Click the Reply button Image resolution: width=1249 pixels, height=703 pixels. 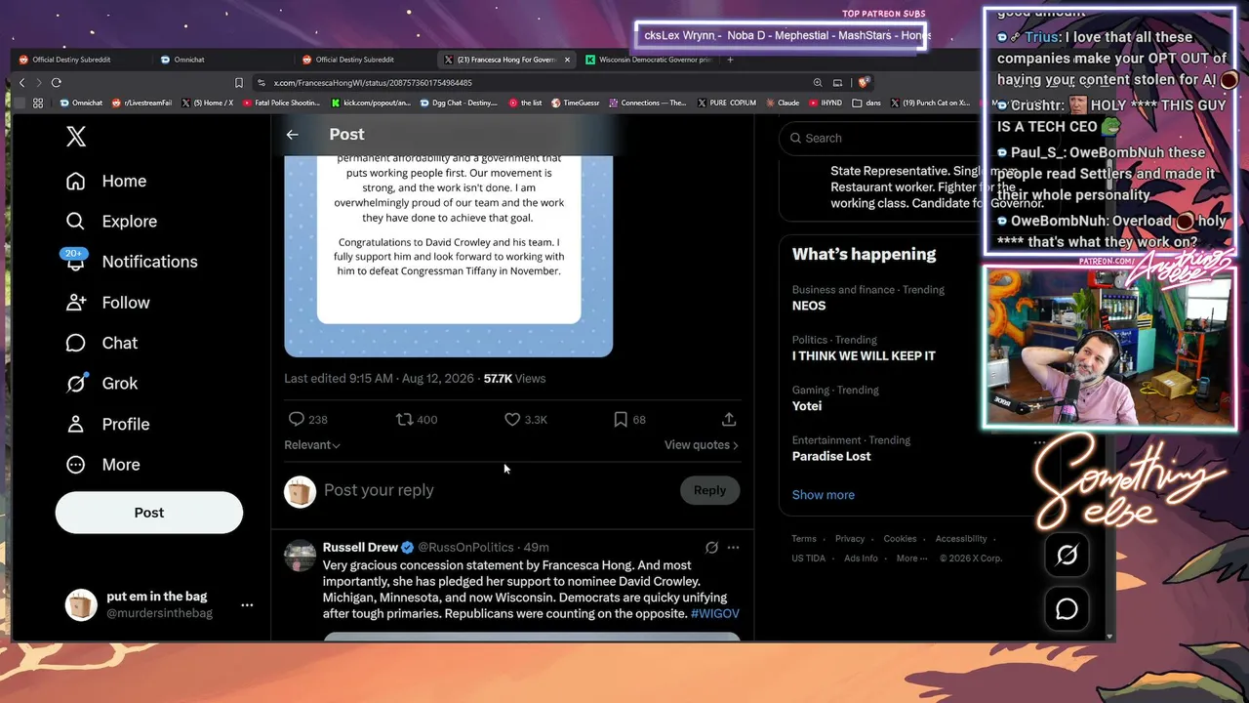pyautogui.click(x=709, y=490)
